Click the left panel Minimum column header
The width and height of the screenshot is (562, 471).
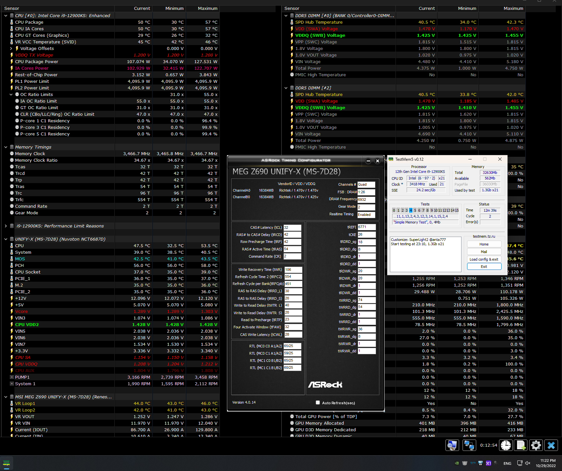[169, 8]
